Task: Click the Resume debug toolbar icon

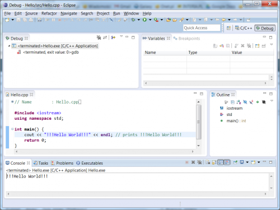Action: click(x=47, y=20)
